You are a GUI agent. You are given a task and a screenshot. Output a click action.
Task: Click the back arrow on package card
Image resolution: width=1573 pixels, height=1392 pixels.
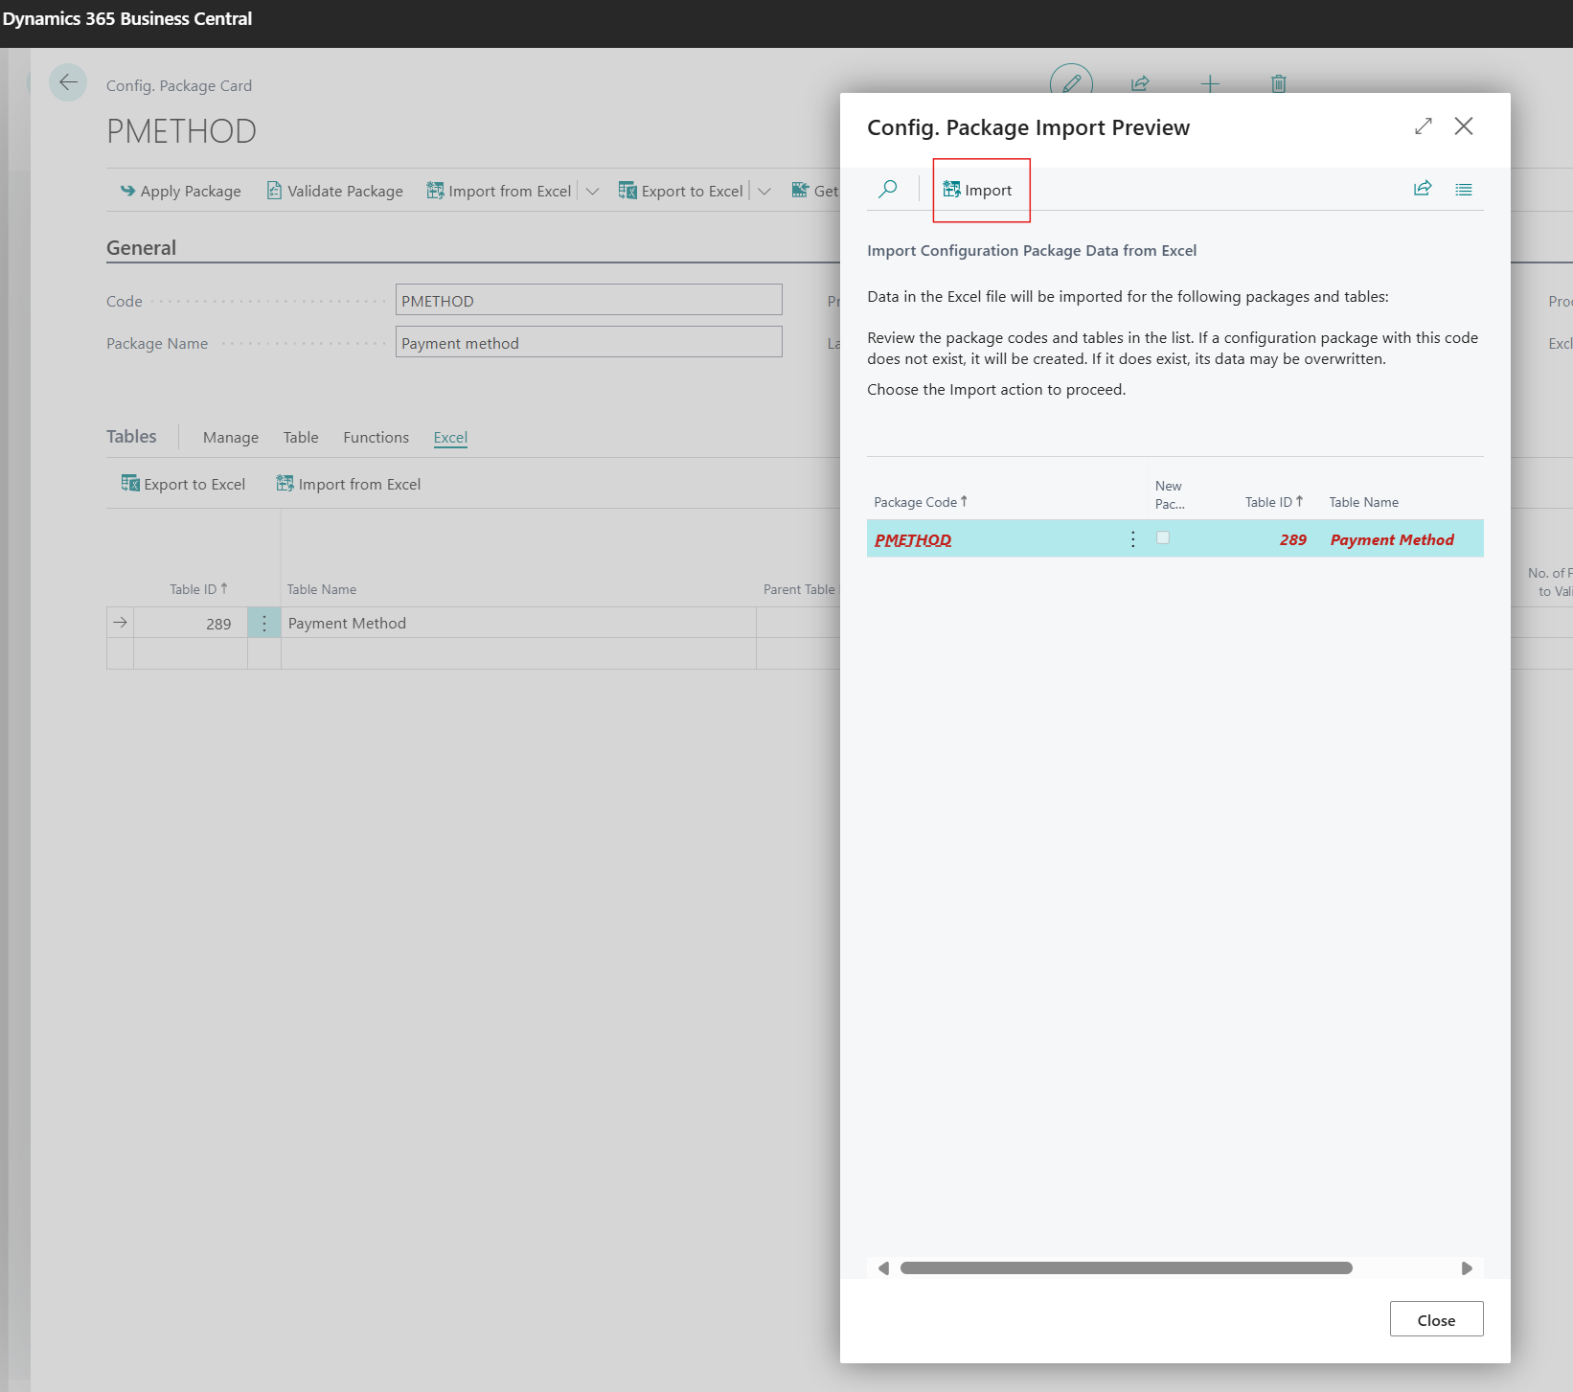click(x=68, y=83)
